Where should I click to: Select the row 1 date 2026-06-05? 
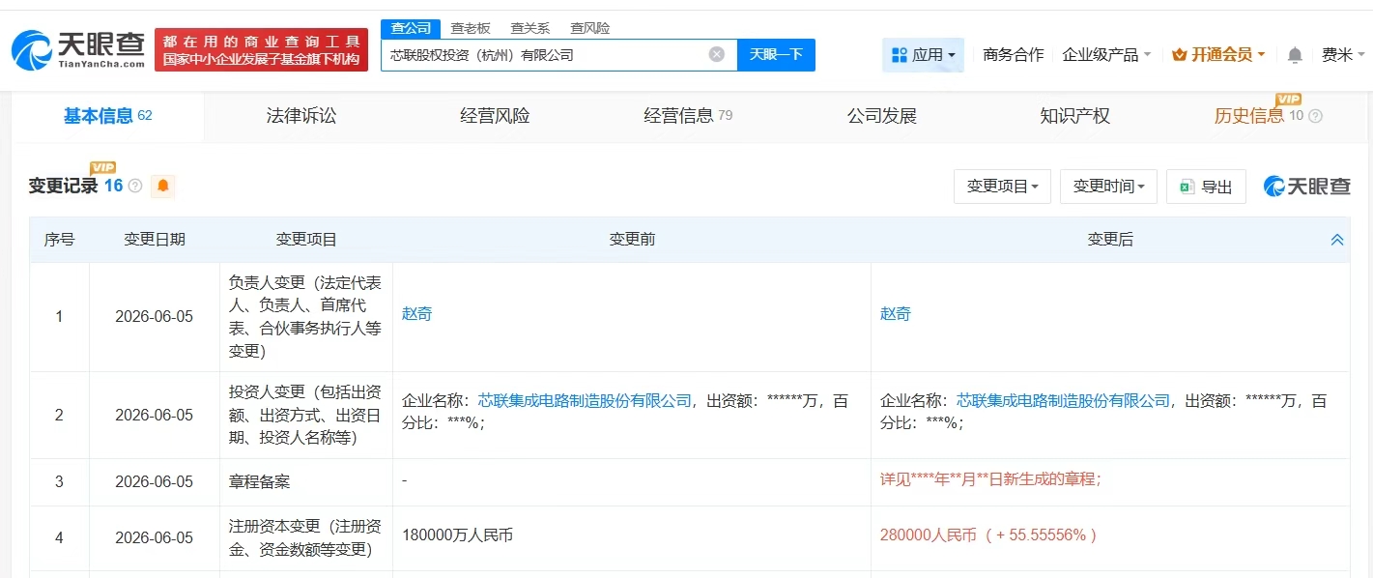click(155, 316)
